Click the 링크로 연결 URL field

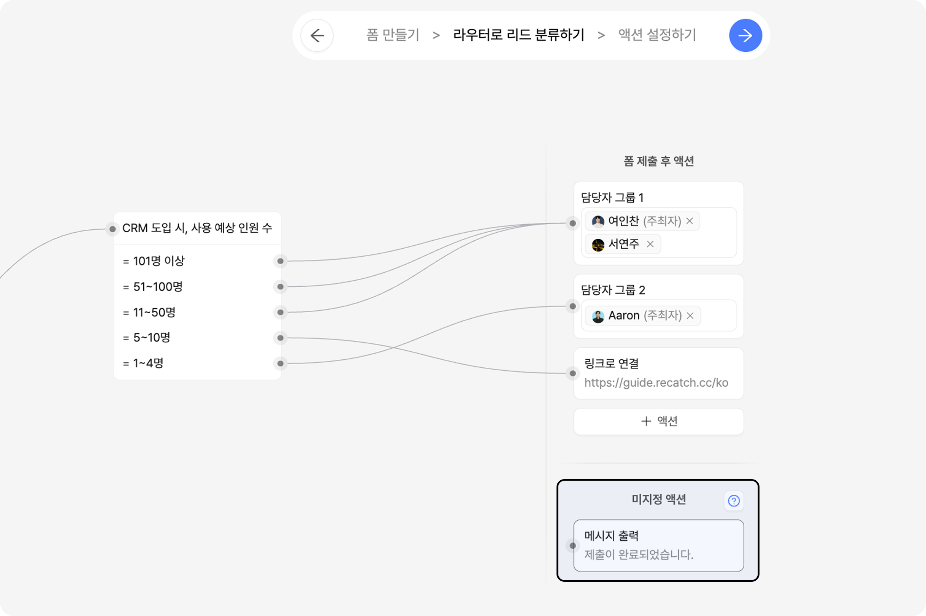point(656,383)
